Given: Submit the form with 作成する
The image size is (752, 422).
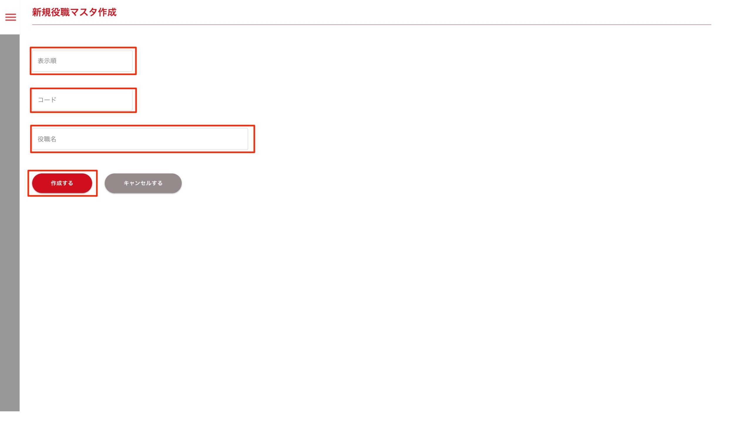Looking at the screenshot, I should click(62, 183).
